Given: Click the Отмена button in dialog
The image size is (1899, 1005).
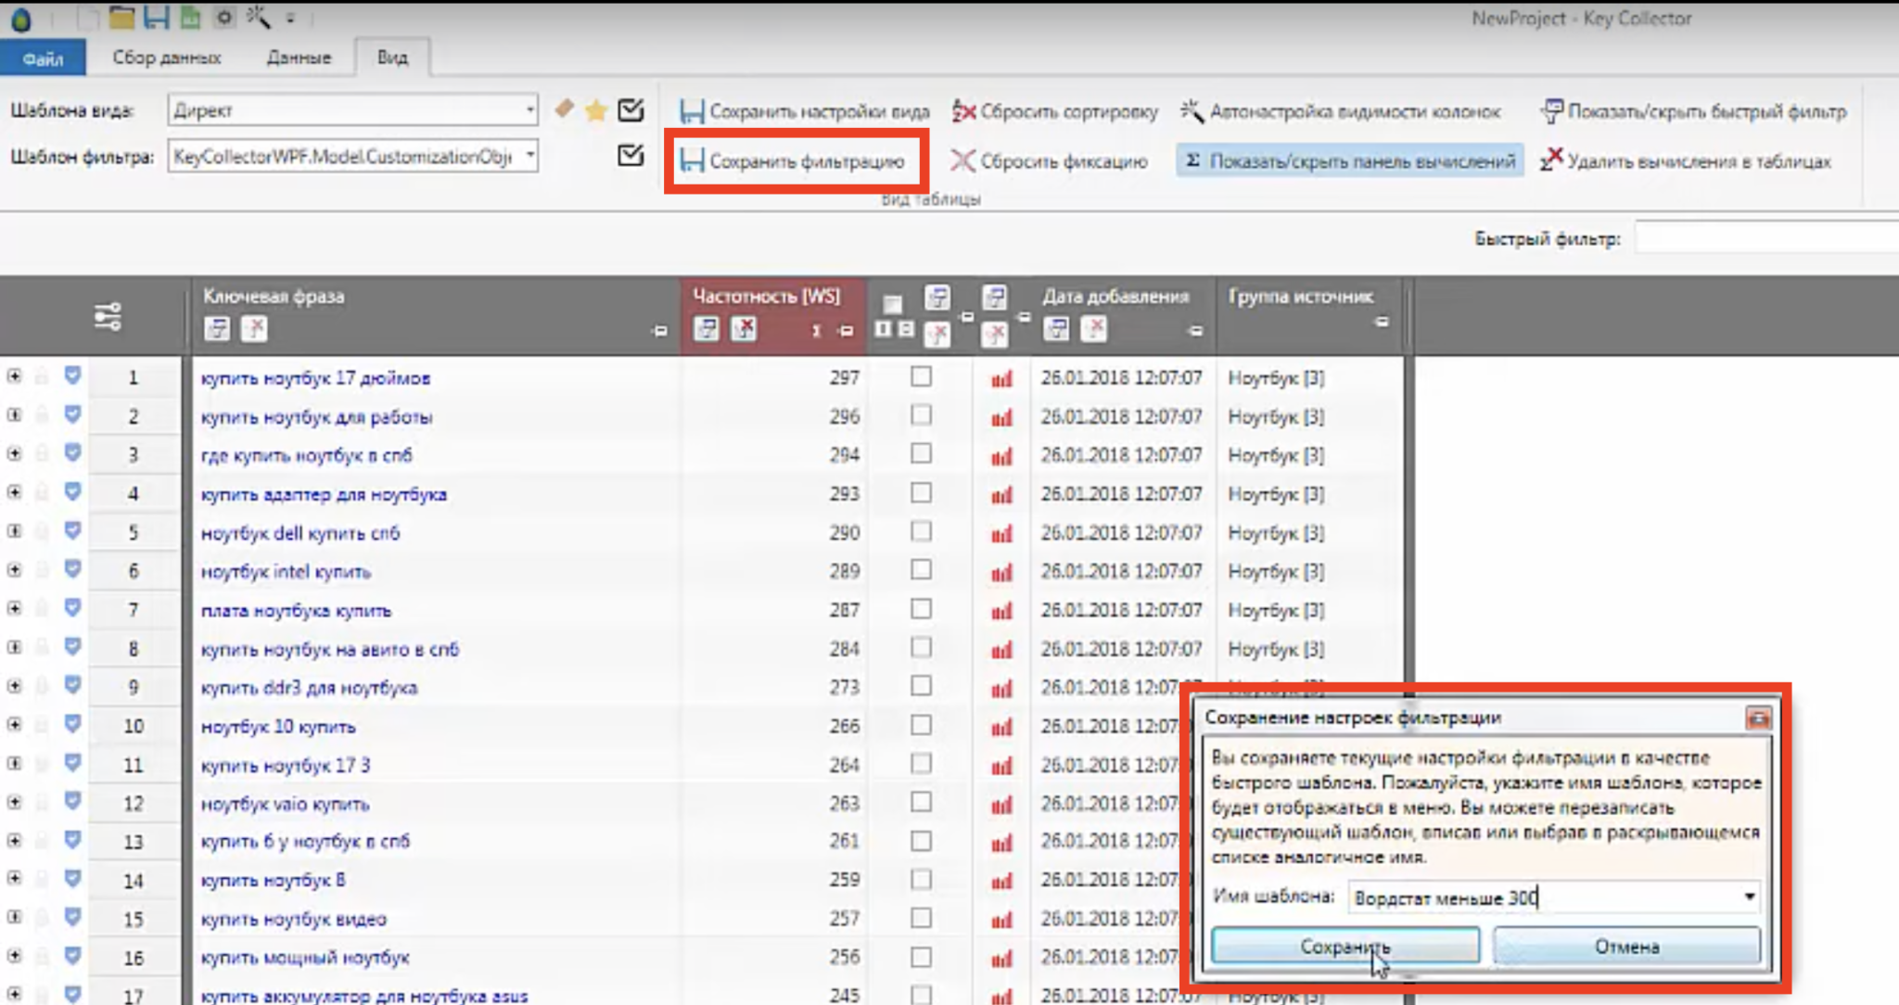Looking at the screenshot, I should tap(1625, 946).
